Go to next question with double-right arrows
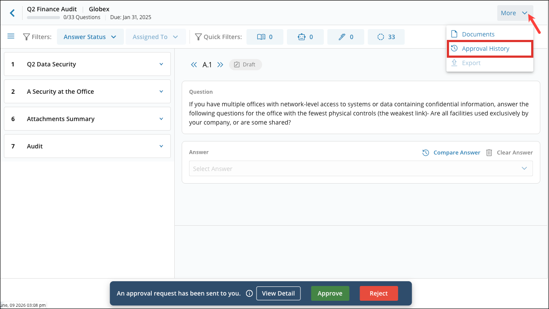This screenshot has width=549, height=309. click(220, 65)
